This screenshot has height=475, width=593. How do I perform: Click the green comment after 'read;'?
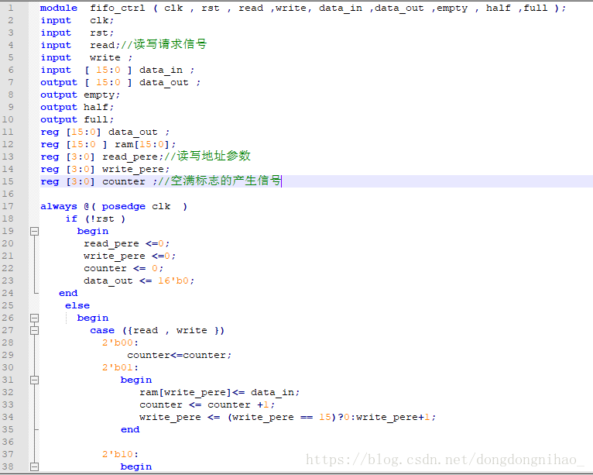click(164, 44)
